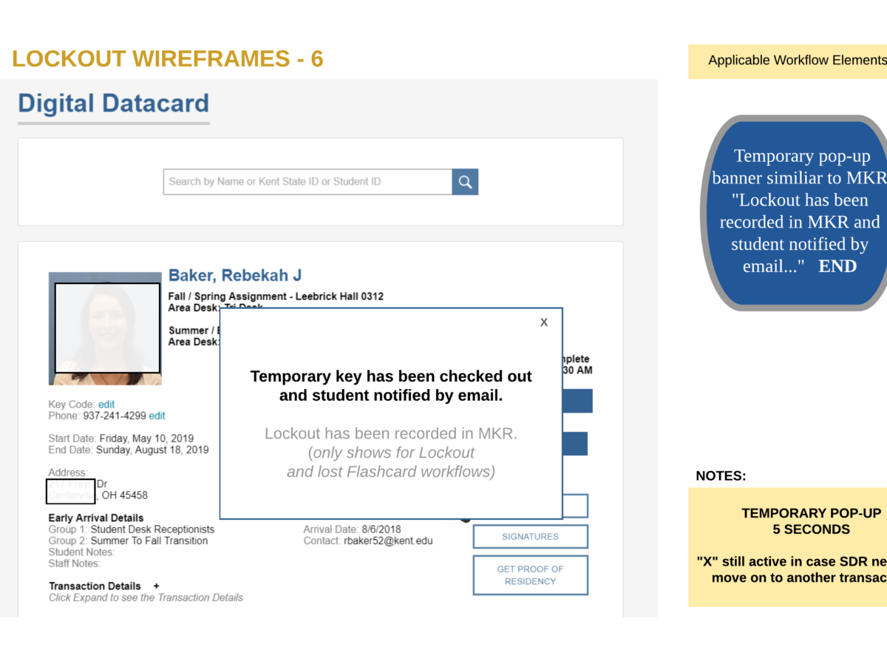Click Group 1: Student Desk Receptionists
Viewport: 887px width, 647px height.
132,529
